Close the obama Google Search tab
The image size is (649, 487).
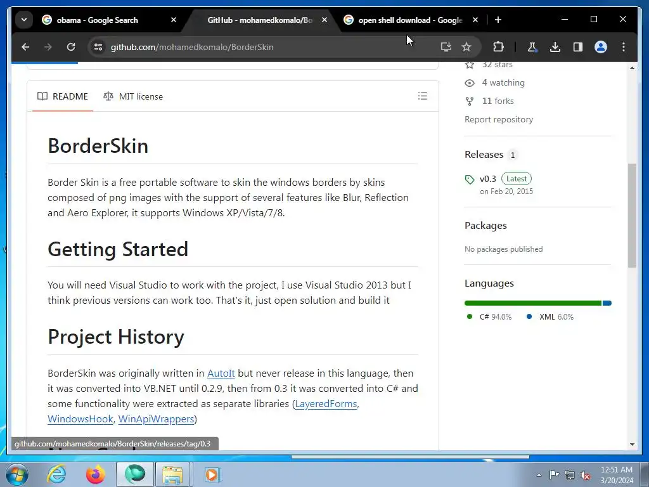[x=174, y=20]
